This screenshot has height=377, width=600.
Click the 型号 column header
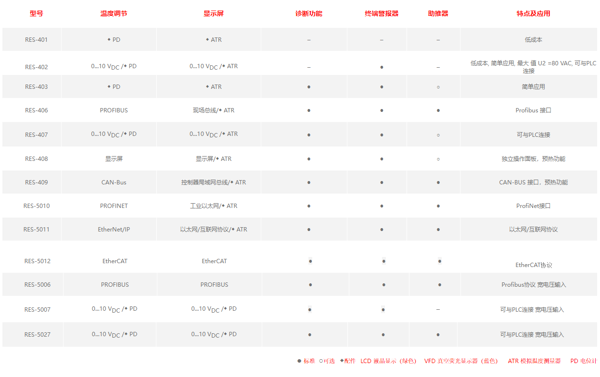coord(36,13)
